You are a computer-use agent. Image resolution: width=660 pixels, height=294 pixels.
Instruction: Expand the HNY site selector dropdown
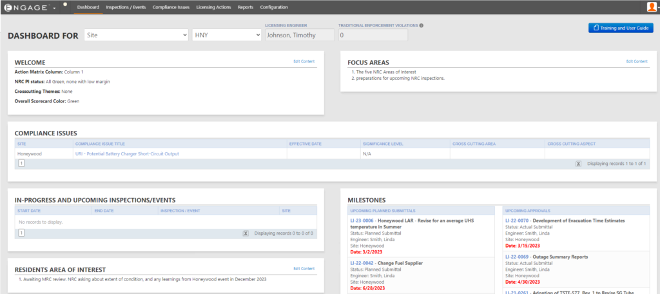(x=227, y=35)
